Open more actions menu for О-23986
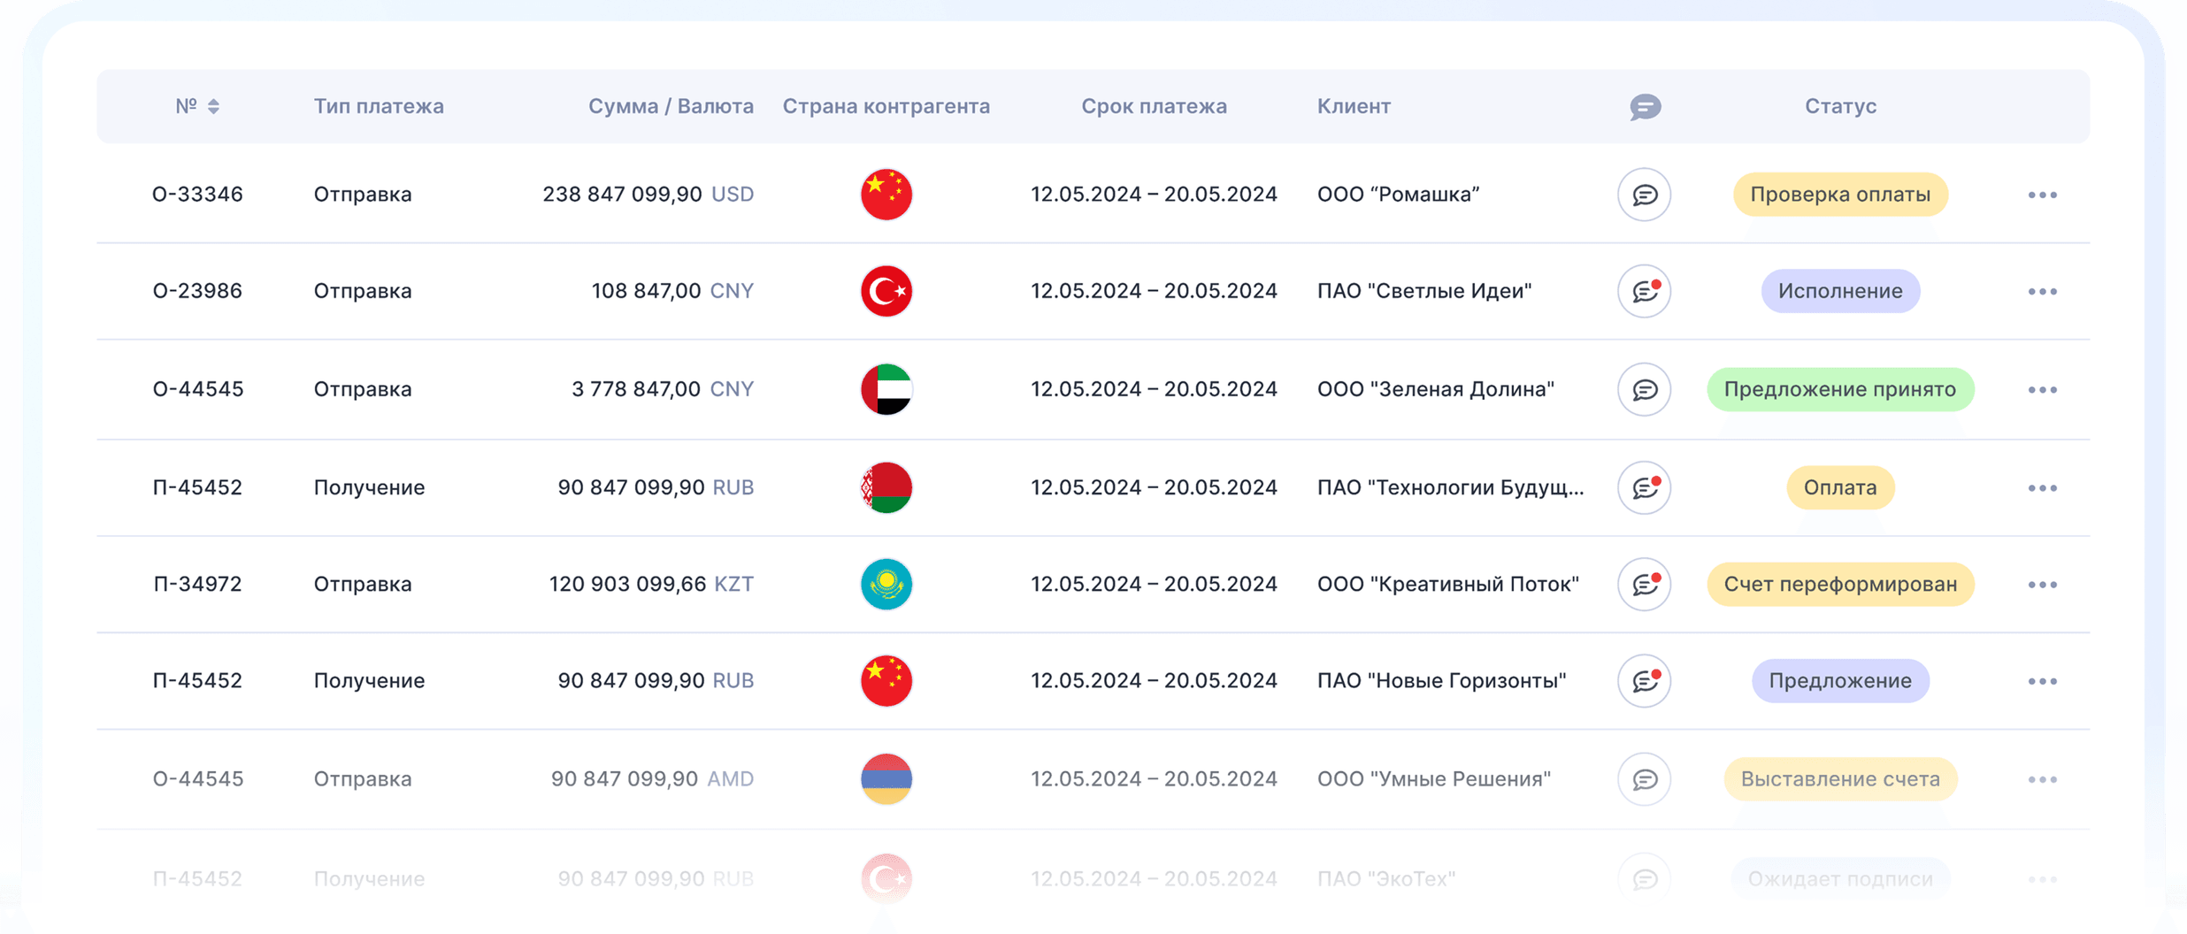This screenshot has width=2187, height=934. tap(2042, 291)
